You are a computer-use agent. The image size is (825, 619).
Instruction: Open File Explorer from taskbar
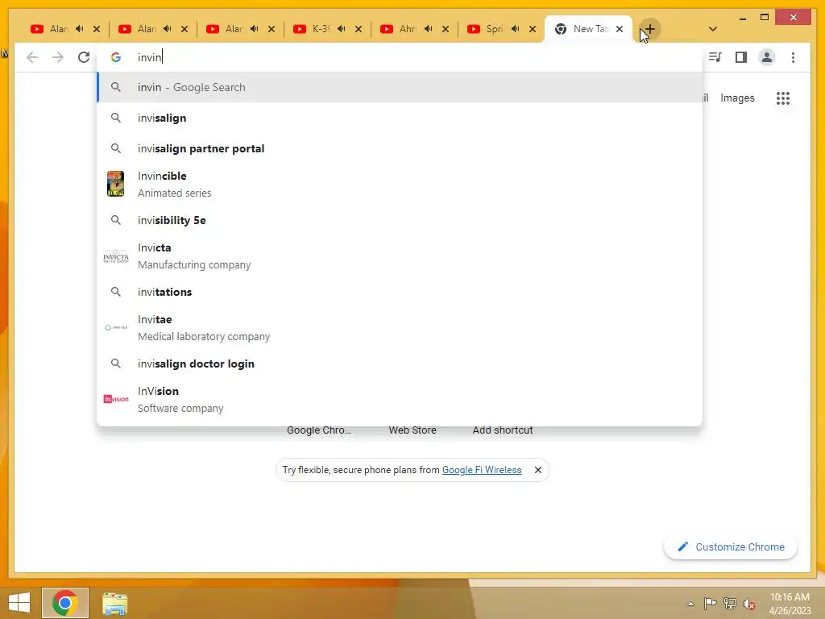[114, 604]
